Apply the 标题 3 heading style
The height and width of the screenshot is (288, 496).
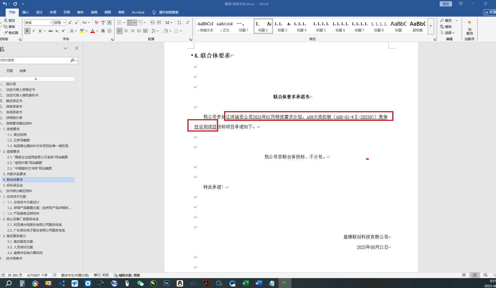282,26
